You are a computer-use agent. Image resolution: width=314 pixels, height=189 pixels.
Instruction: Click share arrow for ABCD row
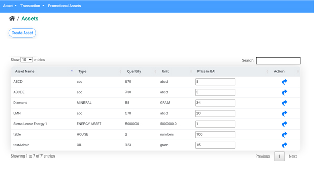[285, 82]
